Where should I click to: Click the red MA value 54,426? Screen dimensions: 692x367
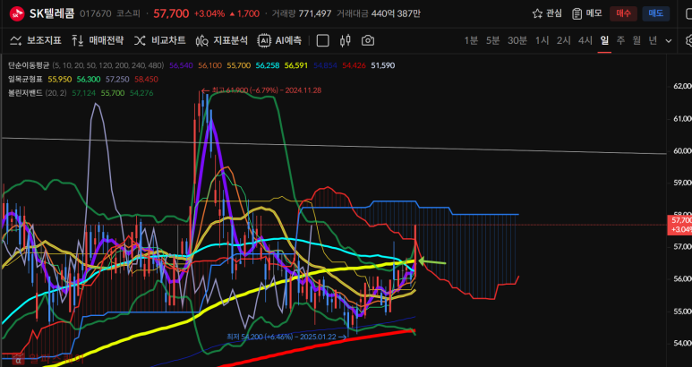coord(354,65)
